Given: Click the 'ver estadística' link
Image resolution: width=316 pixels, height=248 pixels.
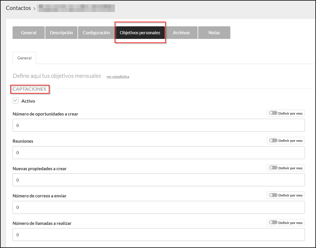Looking at the screenshot, I should [118, 77].
